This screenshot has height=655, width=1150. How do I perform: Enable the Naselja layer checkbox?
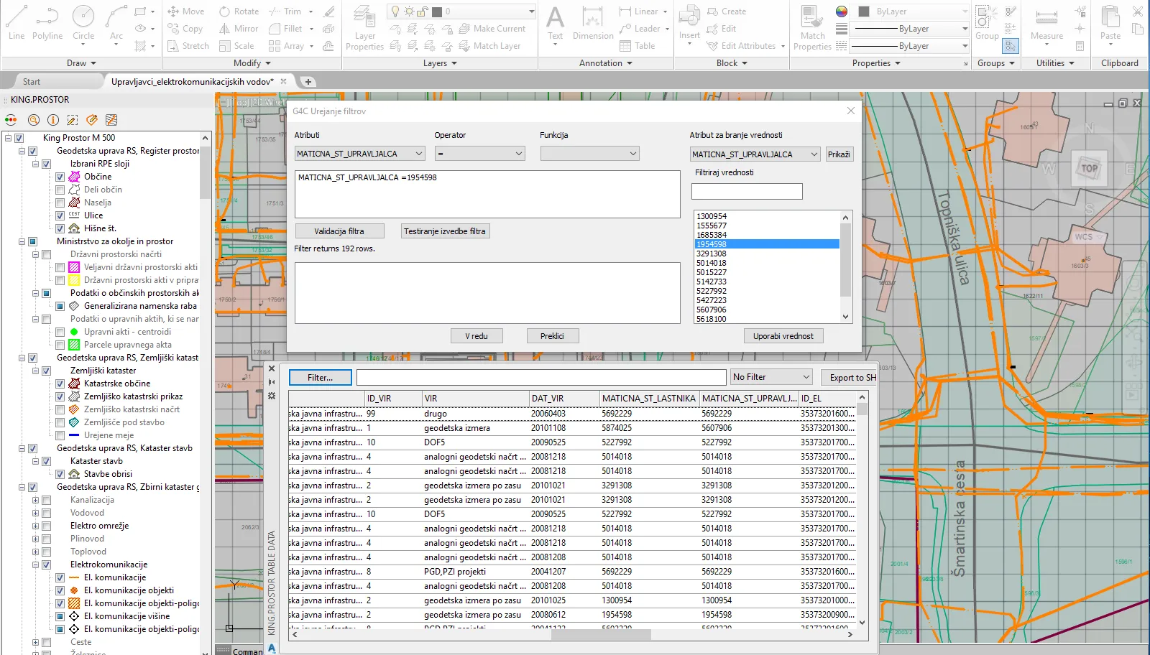60,203
